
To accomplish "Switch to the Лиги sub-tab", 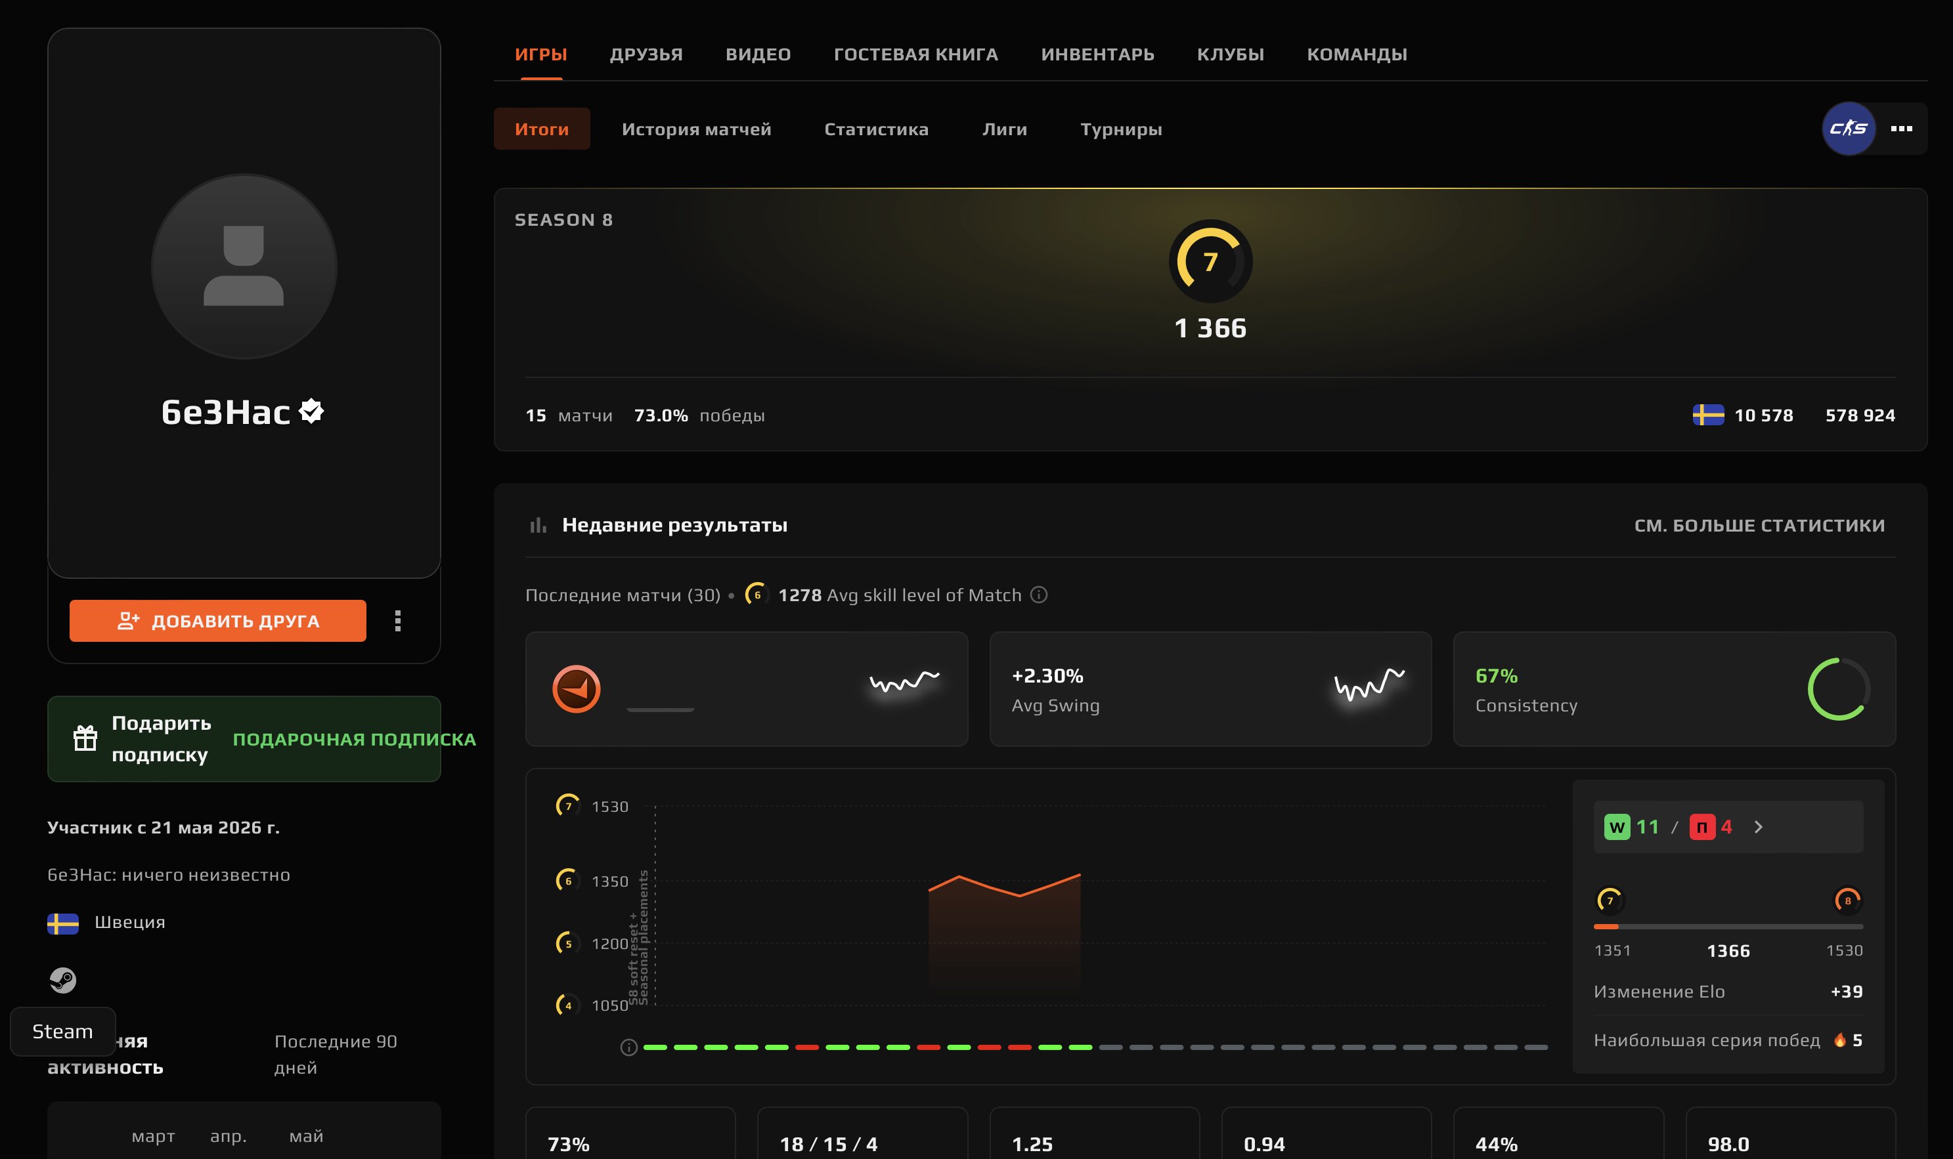I will (1004, 129).
